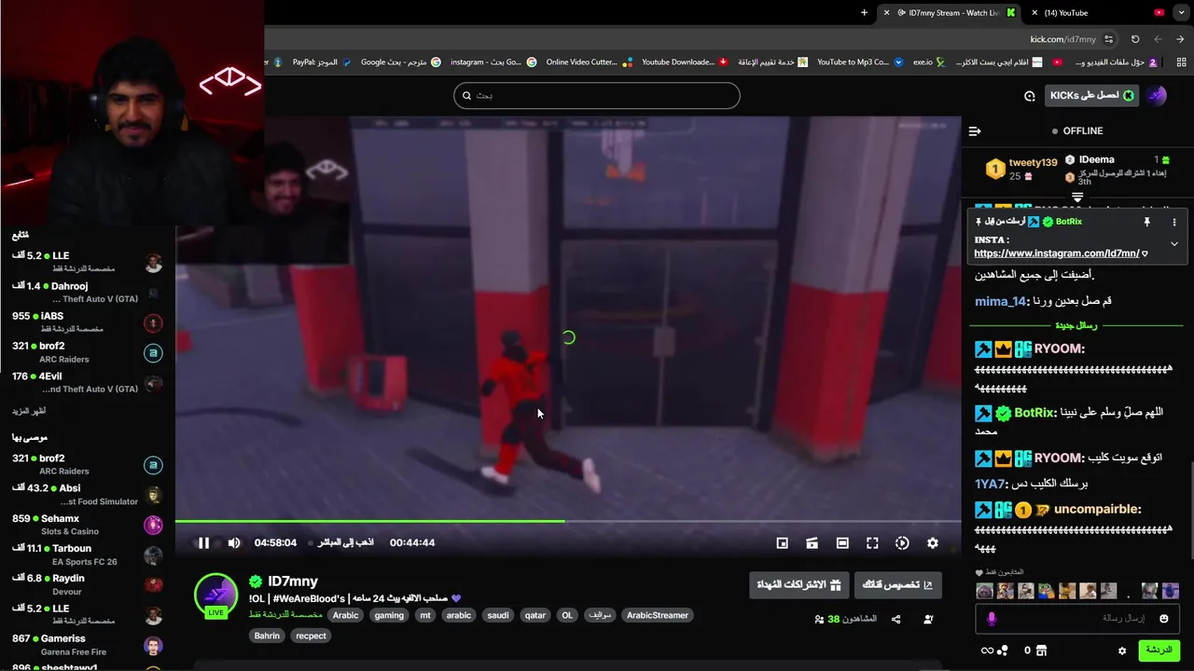
Task: Expand the leaderboard handle under gifters
Action: [x=1077, y=198]
